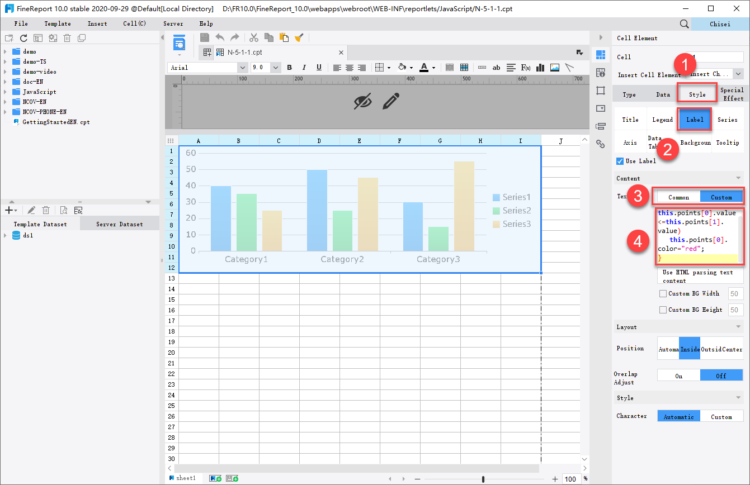Insert image with the picture icon
Viewport: 750px width, 485px height.
[x=555, y=68]
